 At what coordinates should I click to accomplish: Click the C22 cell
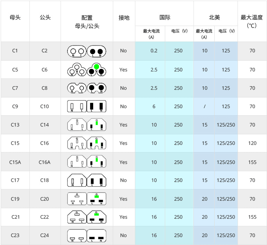point(44,217)
